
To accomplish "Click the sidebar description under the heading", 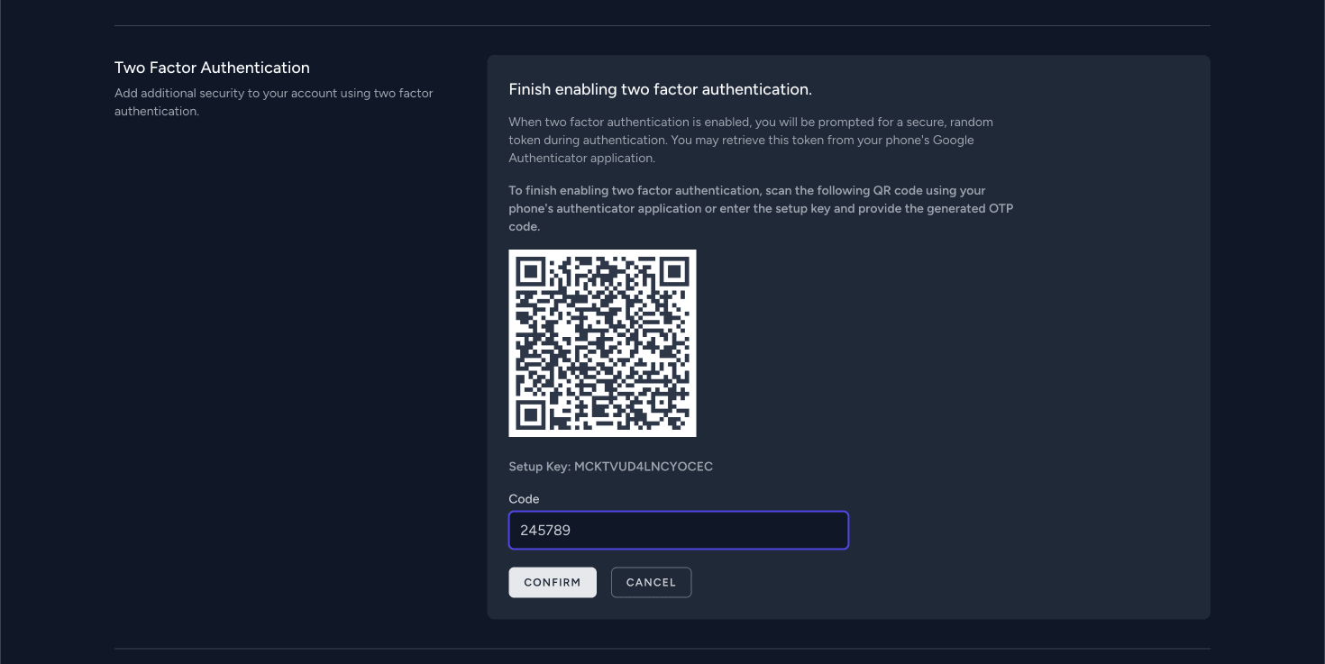I will click(x=273, y=102).
